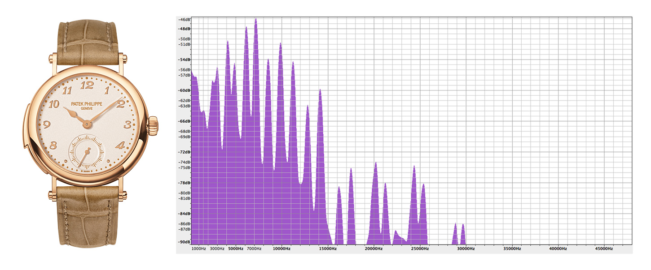Click the GENEVE text on watch dial

(x=87, y=109)
